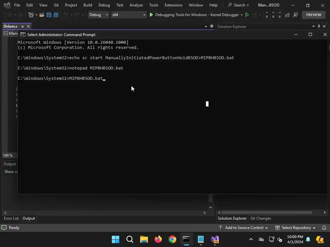Click the Share icon in Visual Studio toolbar

(287, 15)
